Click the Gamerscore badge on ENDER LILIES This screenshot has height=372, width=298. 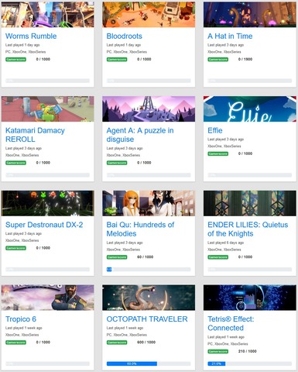(218, 257)
